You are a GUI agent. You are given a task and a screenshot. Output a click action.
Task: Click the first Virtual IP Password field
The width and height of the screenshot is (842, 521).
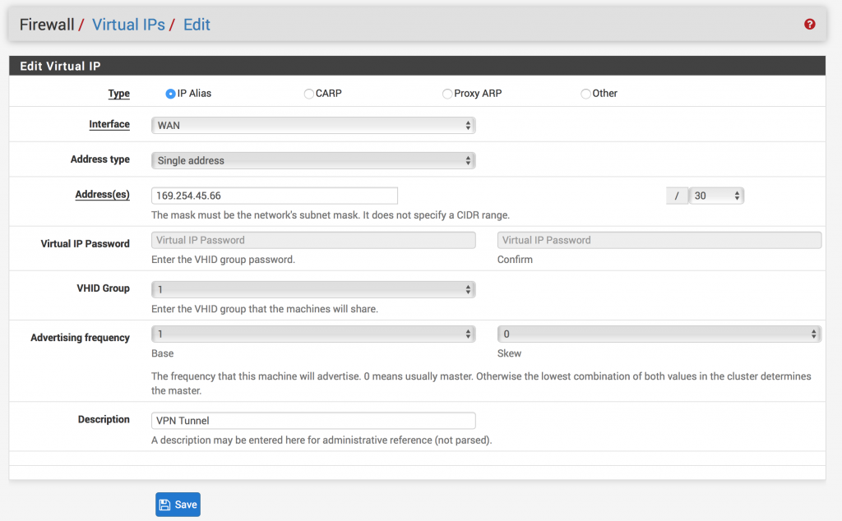[313, 240]
